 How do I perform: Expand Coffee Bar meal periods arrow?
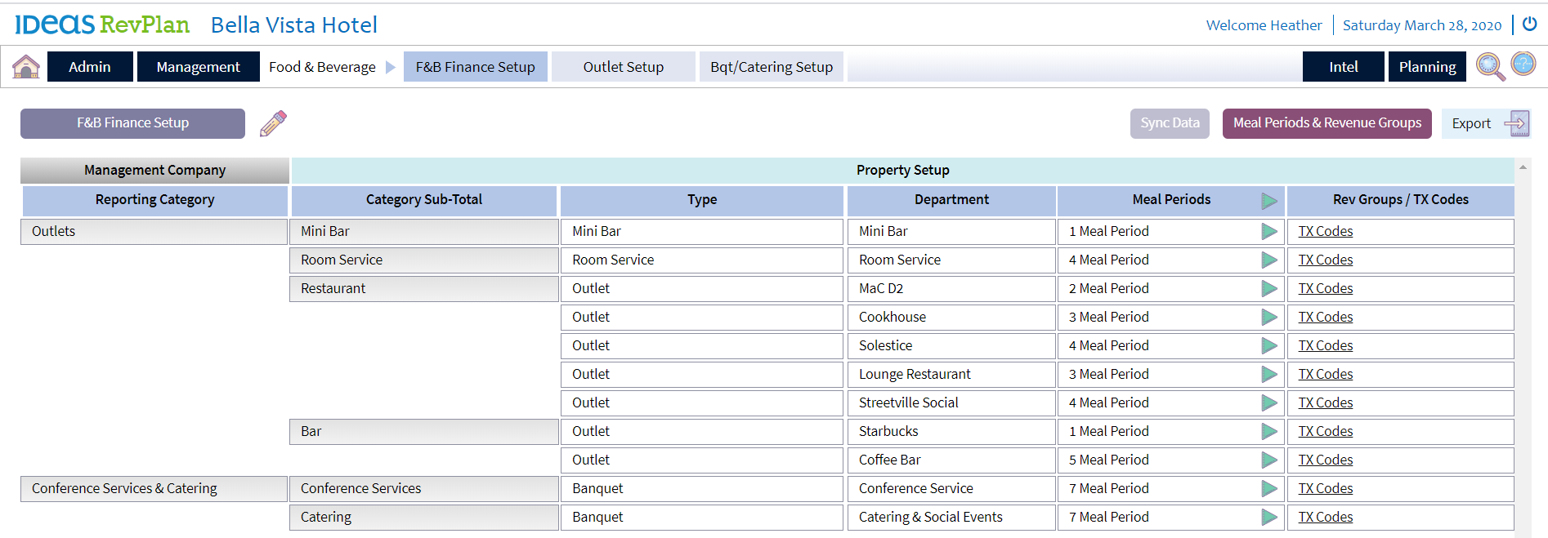[x=1268, y=460]
